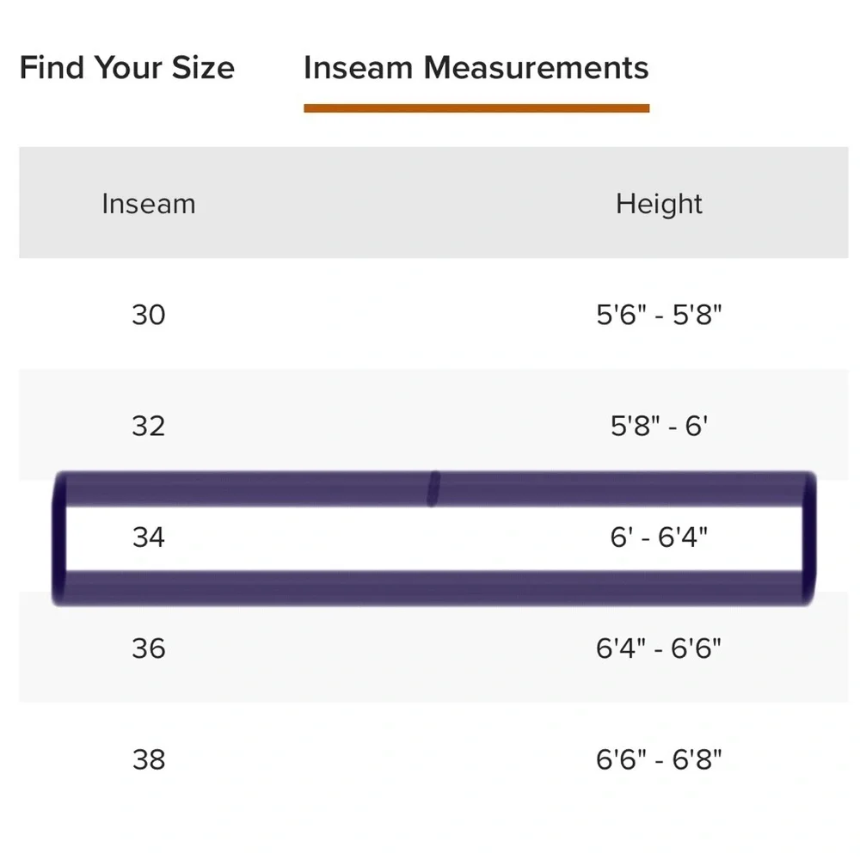Click height range 5'6" - 5'8"

click(659, 315)
